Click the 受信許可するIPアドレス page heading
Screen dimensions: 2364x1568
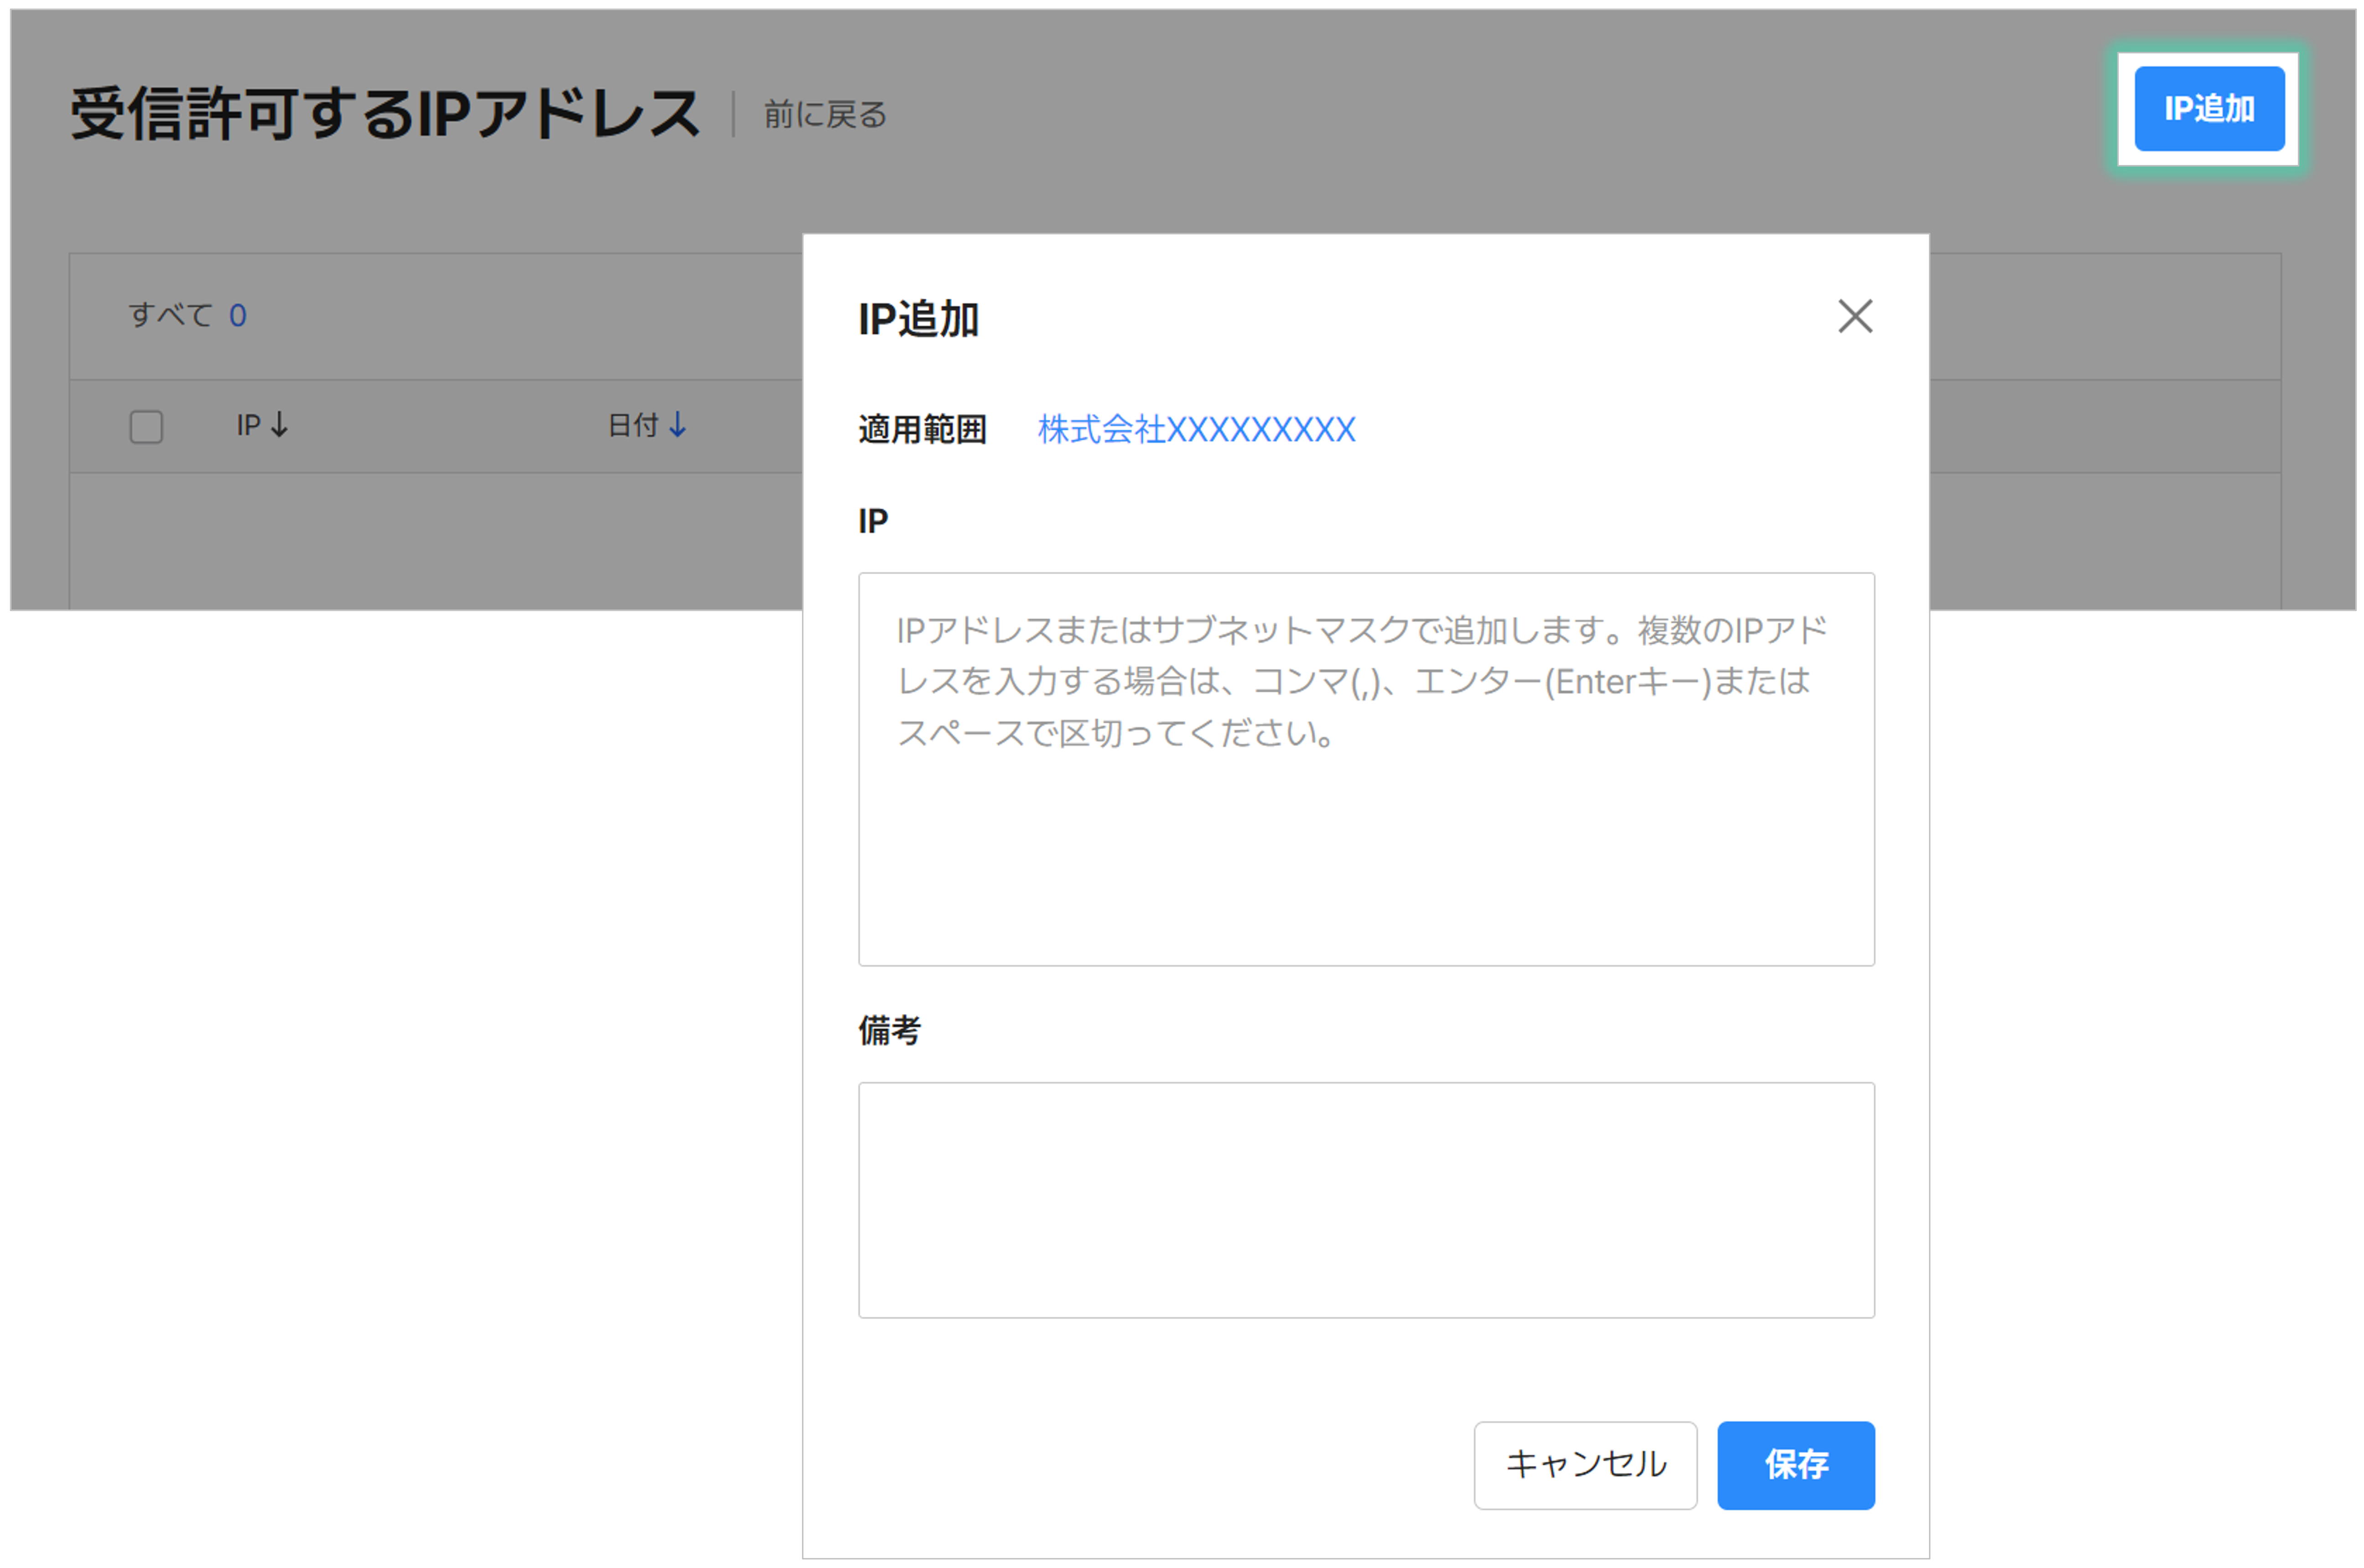click(x=385, y=113)
